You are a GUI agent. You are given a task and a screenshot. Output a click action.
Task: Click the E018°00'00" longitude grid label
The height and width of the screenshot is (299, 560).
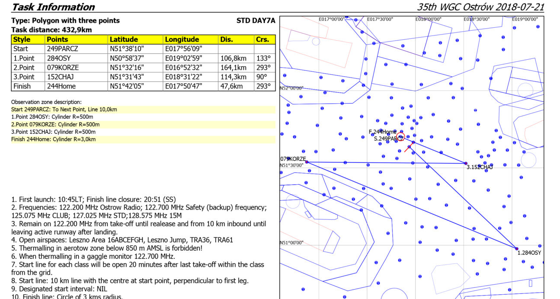pyautogui.click(x=428, y=19)
